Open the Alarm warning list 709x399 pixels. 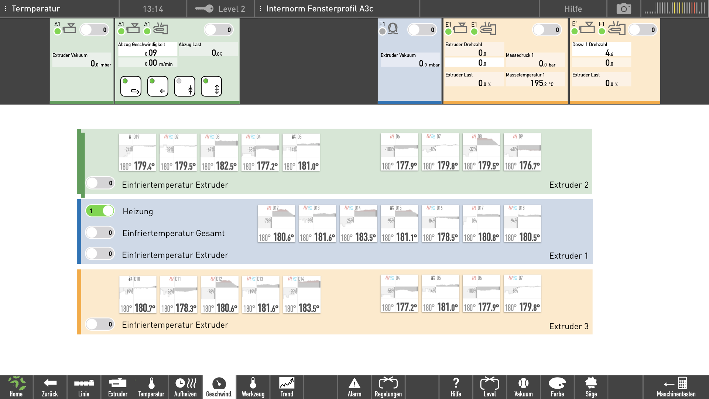[x=354, y=387]
